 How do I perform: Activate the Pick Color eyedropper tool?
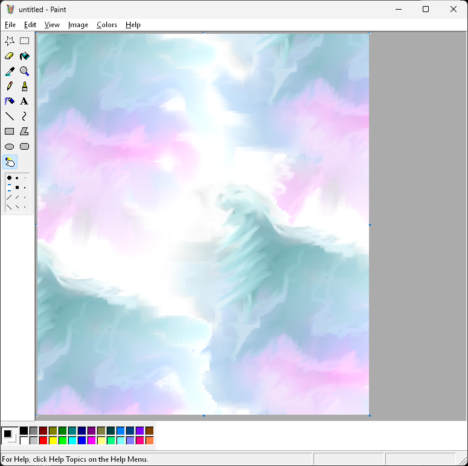pyautogui.click(x=10, y=71)
